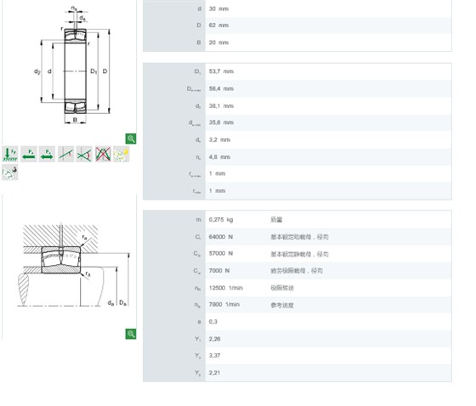The height and width of the screenshot is (406, 476).
Task: Select the Y2 value 3,37
Action: point(214,355)
